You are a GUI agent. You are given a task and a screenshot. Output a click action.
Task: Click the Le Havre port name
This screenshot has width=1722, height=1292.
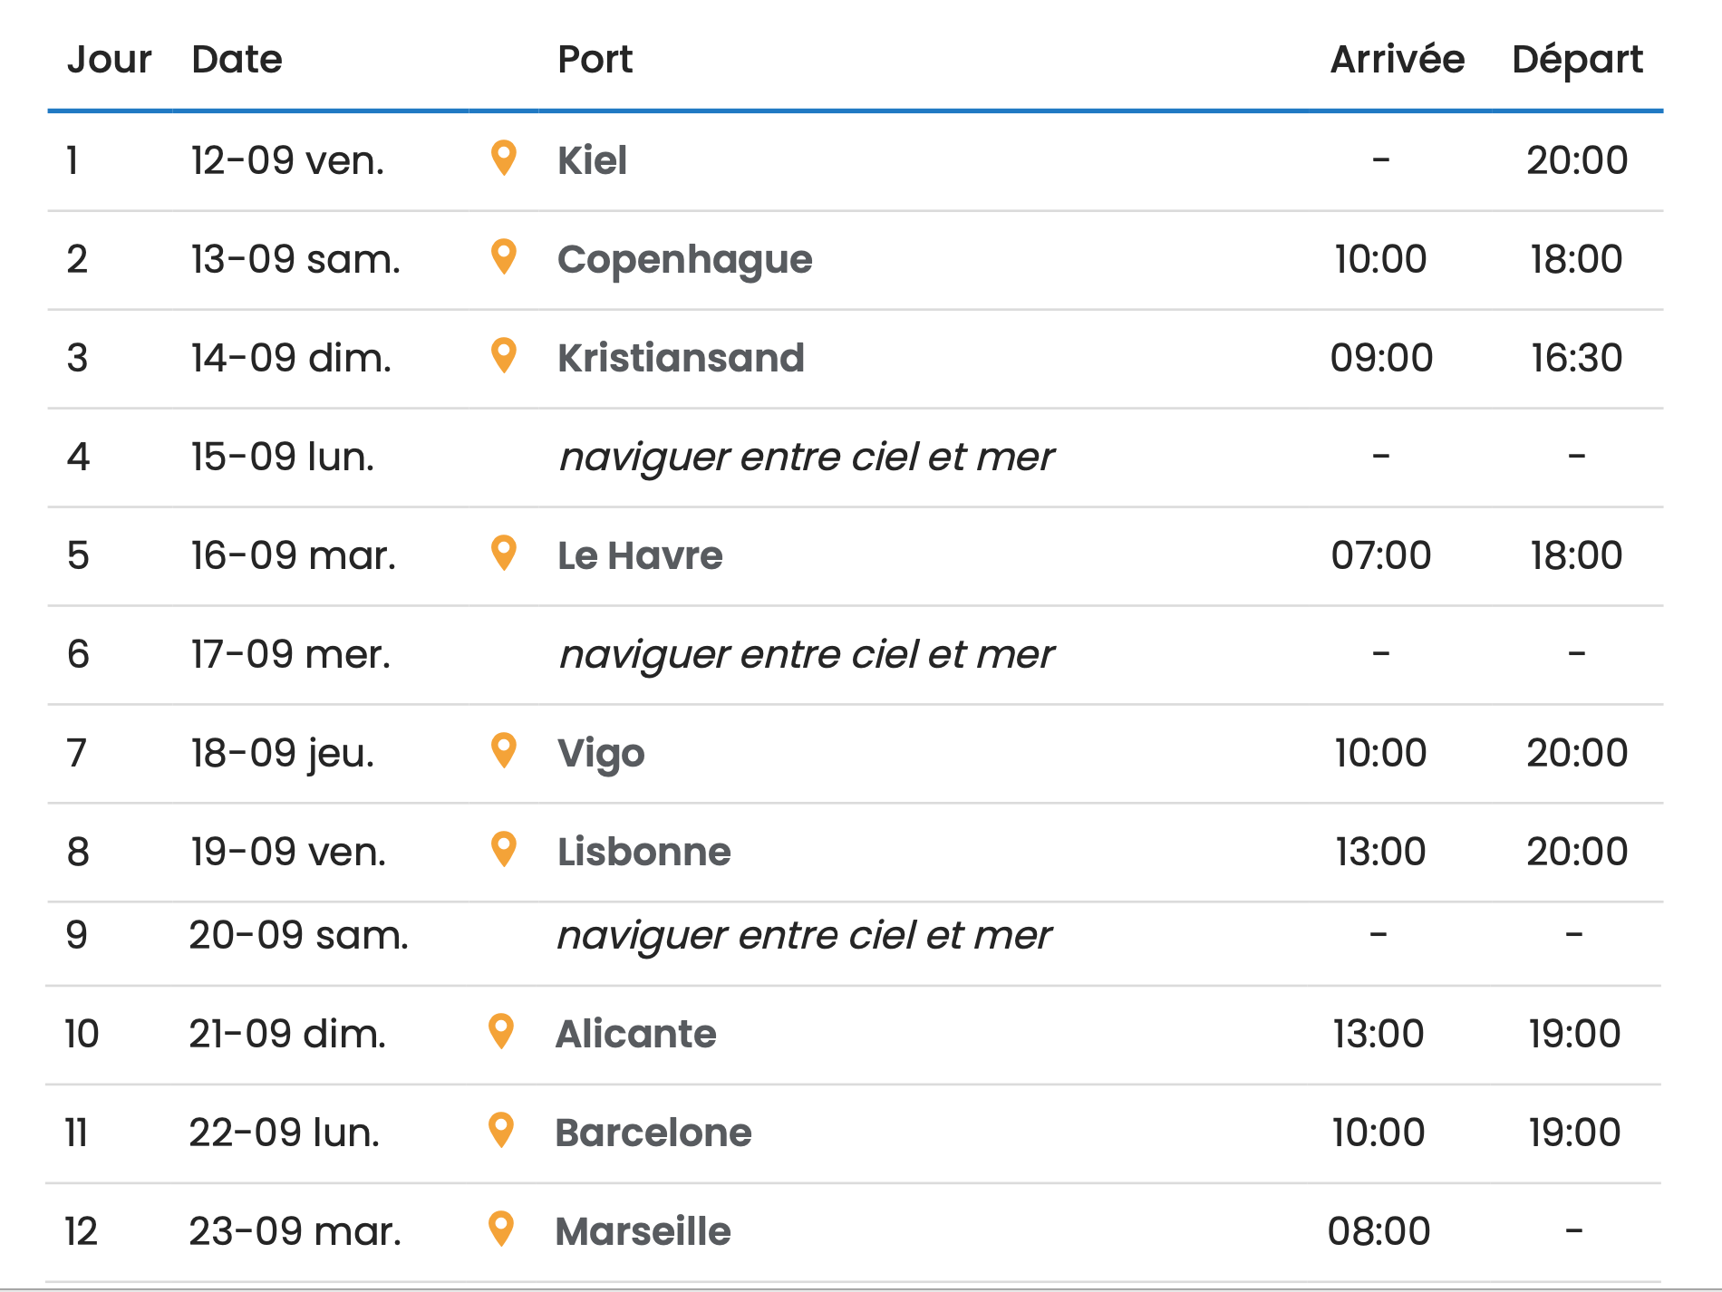(640, 555)
